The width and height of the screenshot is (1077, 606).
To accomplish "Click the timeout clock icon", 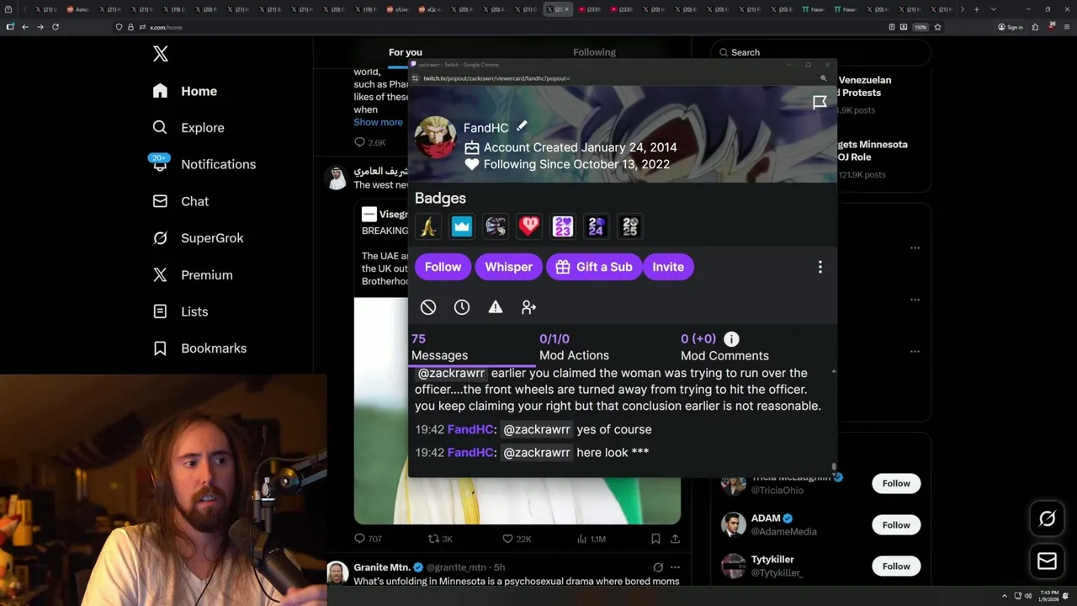I will tap(462, 307).
